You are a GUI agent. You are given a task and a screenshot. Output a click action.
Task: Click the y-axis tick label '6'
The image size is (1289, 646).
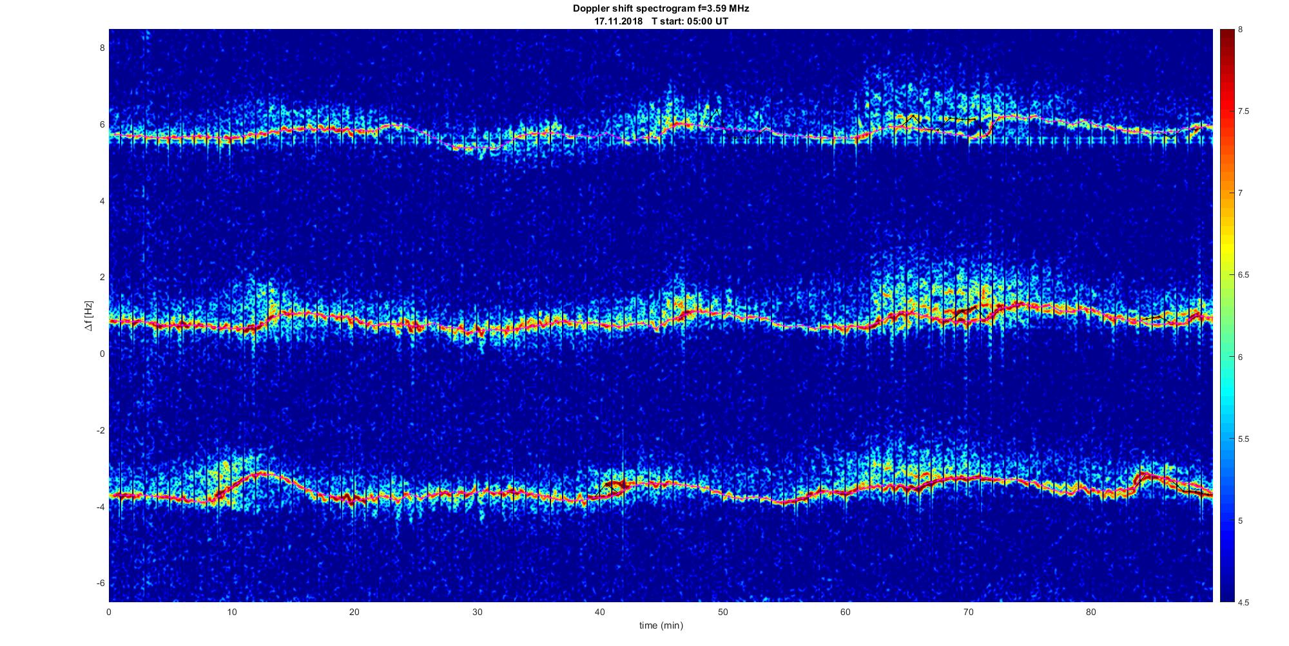tap(102, 124)
